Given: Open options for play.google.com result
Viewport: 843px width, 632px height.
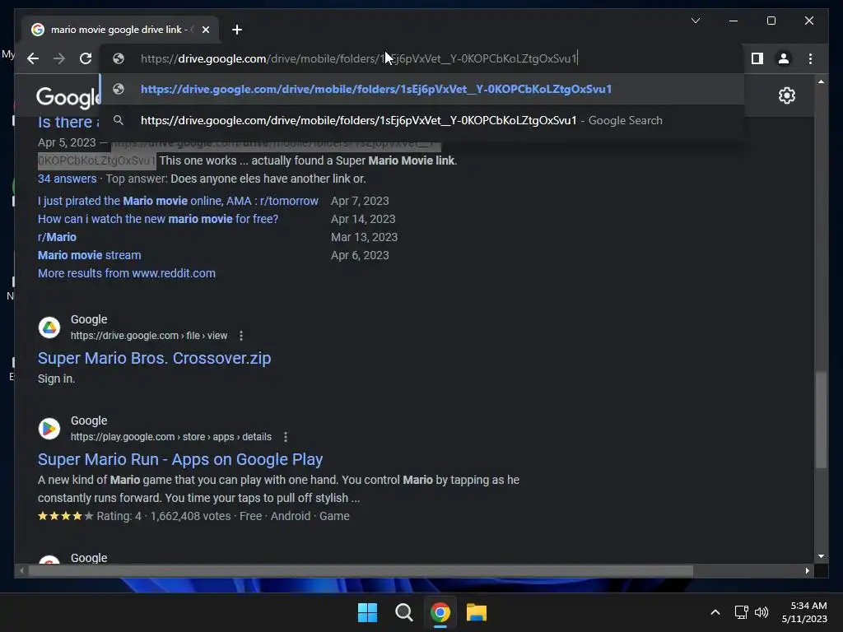Looking at the screenshot, I should pyautogui.click(x=286, y=437).
